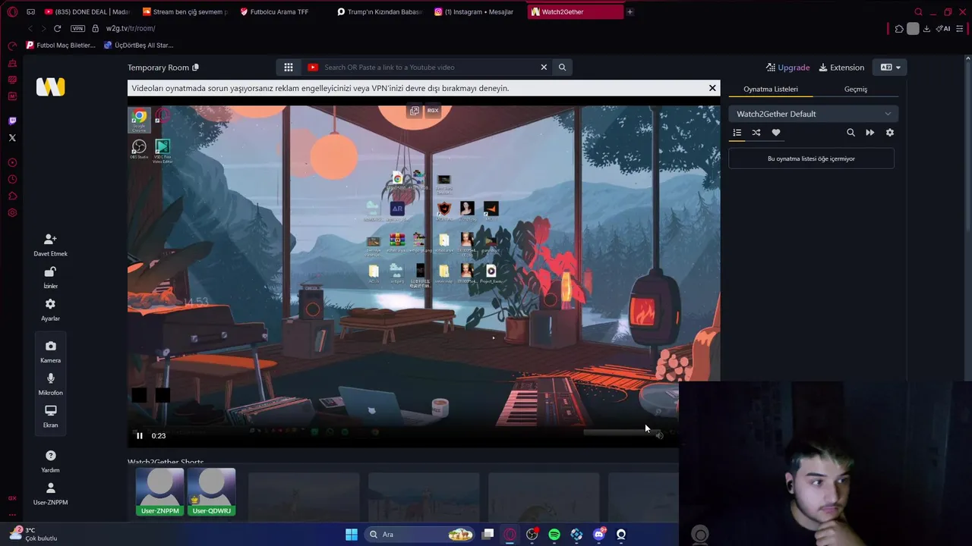Click the YouTube source icon
Viewport: 972px width, 546px height.
[313, 67]
